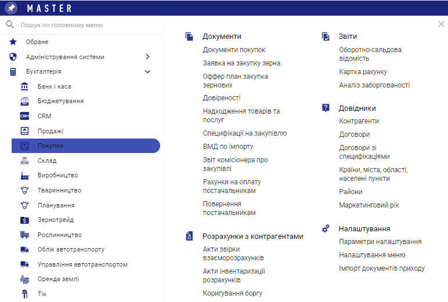Select Продажі in the sidebar
Viewport: 448px width, 302px height.
(x=50, y=131)
